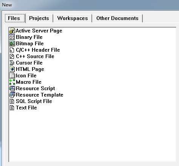Click the Macro File green icon
Viewport: 179px width, 166px height.
12,82
